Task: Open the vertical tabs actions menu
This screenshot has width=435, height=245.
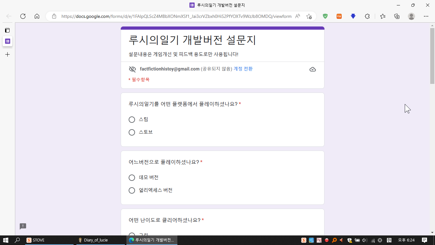Action: [x=7, y=30]
